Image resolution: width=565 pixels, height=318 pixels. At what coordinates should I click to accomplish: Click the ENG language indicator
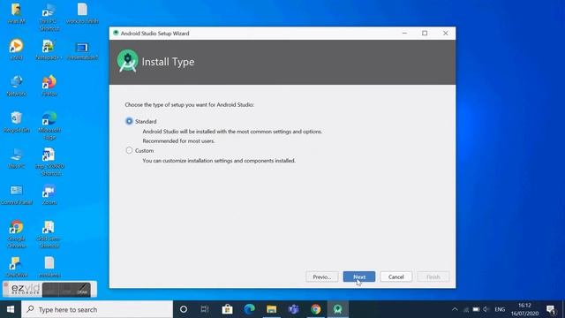500,309
